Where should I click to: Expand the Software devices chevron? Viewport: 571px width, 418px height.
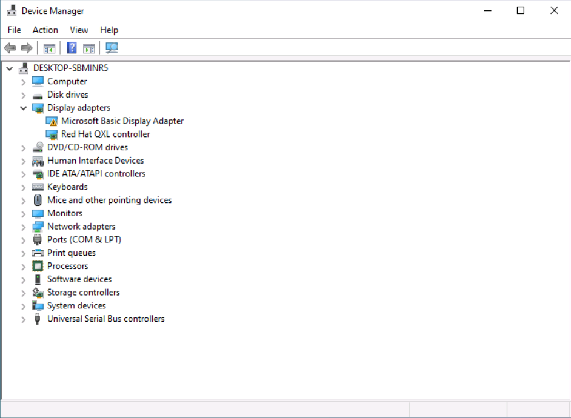point(23,280)
